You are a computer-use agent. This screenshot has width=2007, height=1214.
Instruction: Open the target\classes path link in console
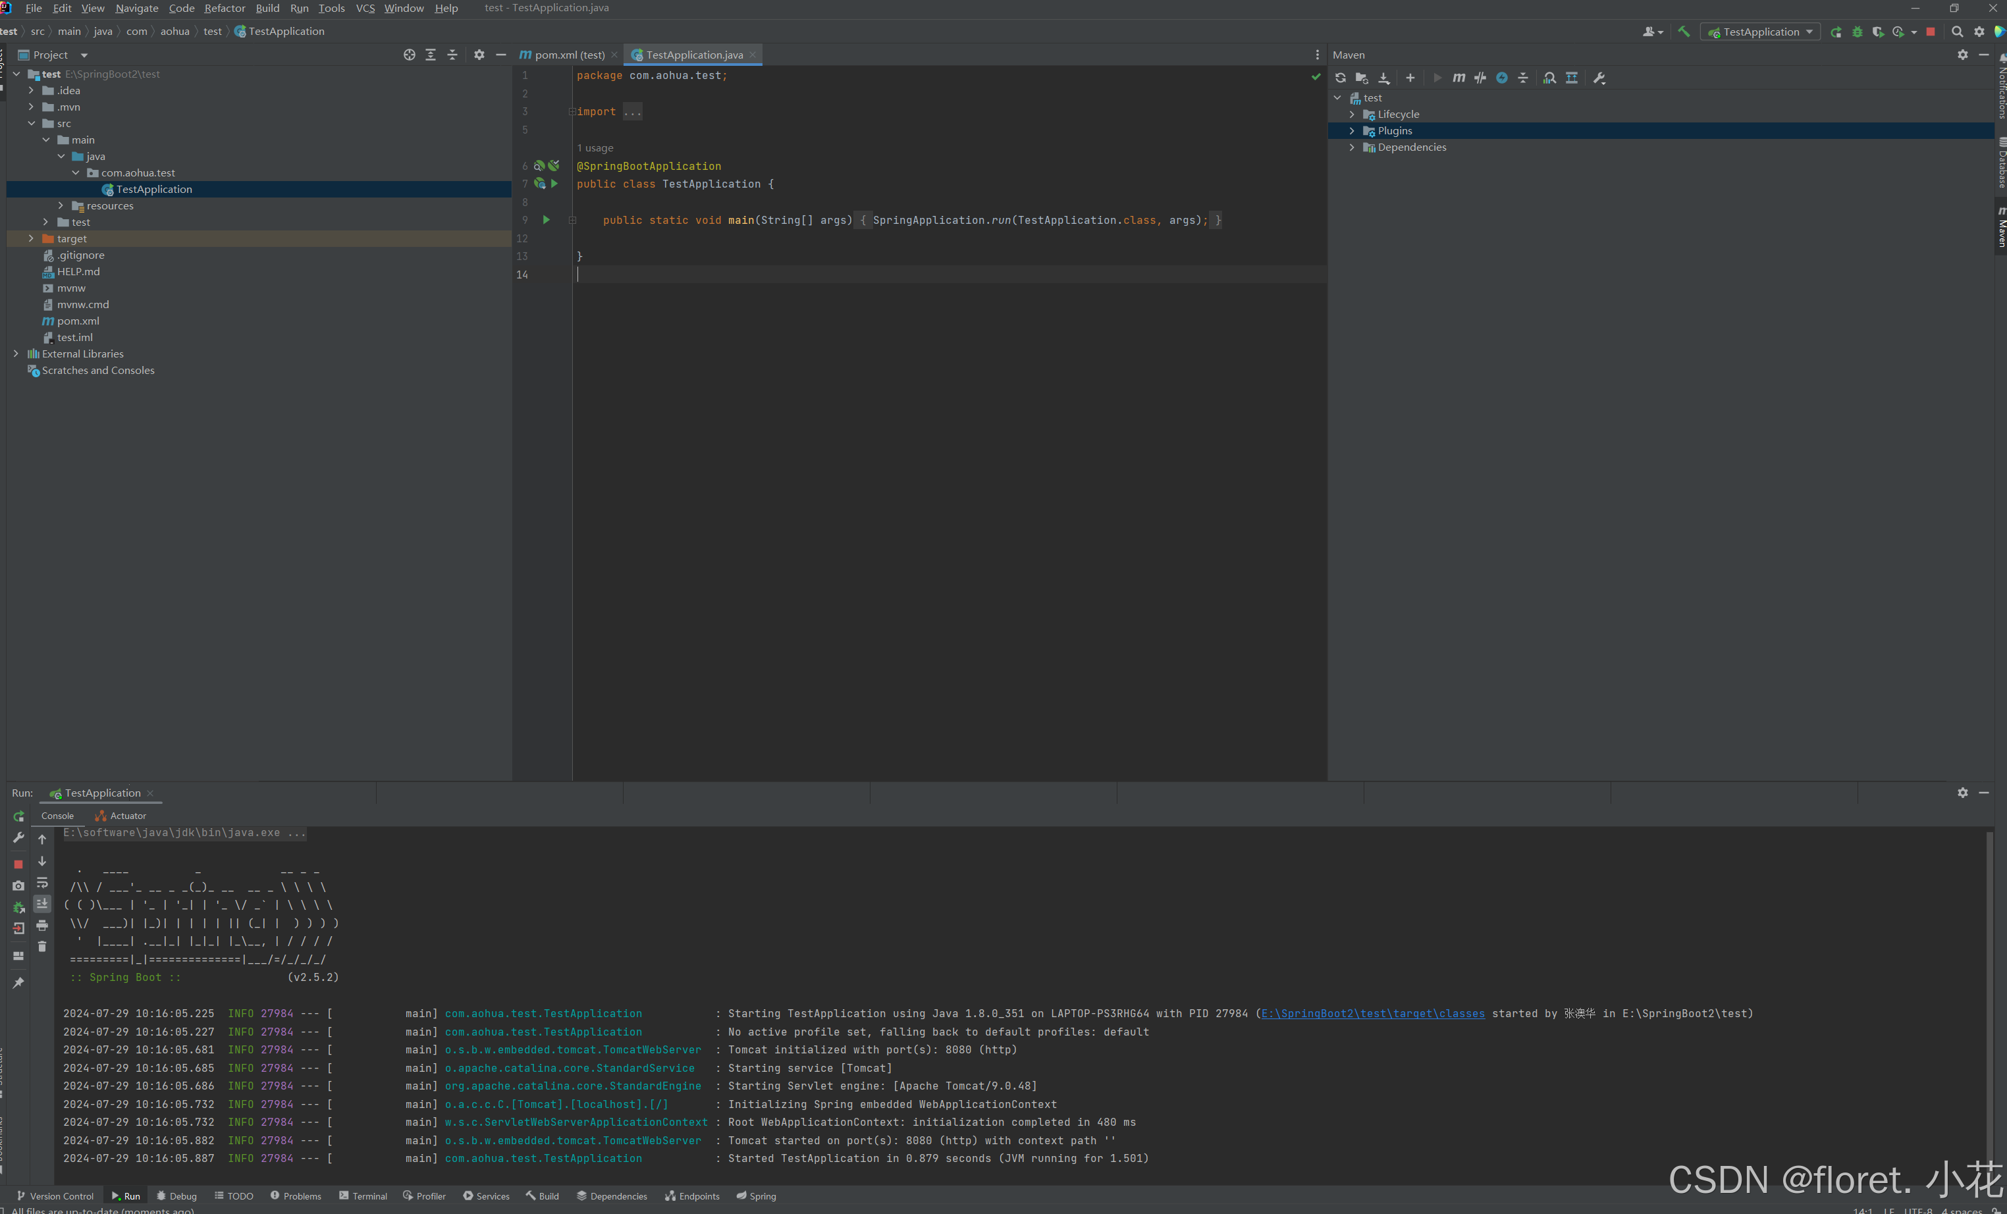(x=1372, y=1014)
